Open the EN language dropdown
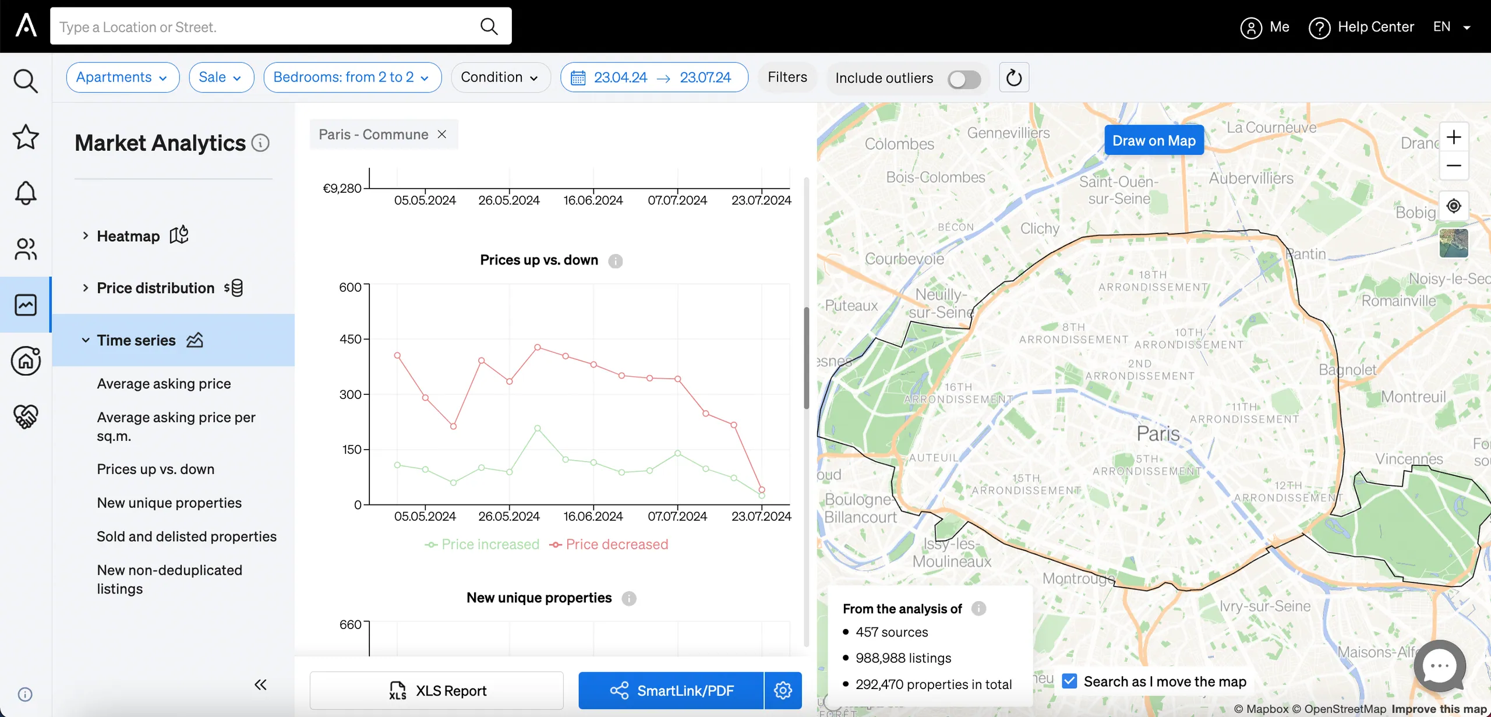Image resolution: width=1491 pixels, height=717 pixels. [1451, 27]
